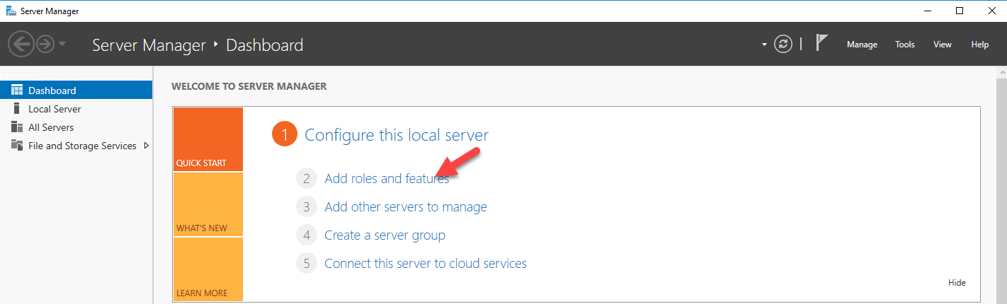
Task: Open the WHAT'S NEW tile
Action: pos(208,204)
